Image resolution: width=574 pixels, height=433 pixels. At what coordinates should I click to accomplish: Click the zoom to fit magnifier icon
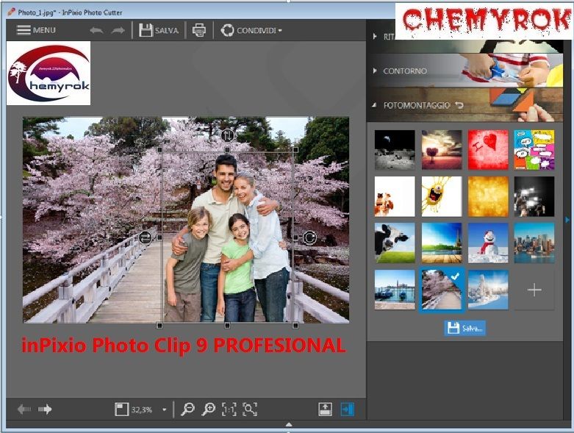(250, 409)
